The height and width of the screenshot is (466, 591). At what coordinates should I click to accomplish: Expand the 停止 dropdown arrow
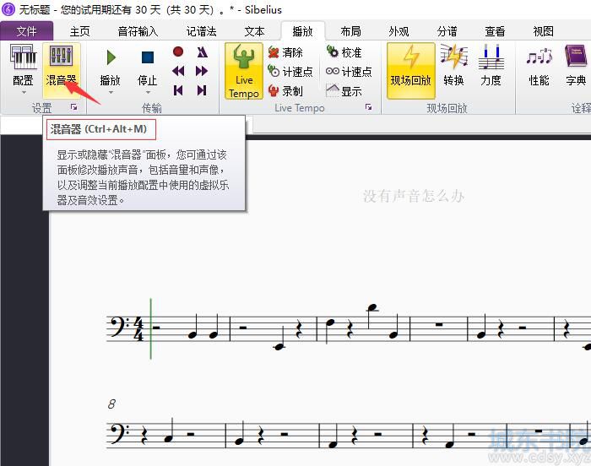148,92
